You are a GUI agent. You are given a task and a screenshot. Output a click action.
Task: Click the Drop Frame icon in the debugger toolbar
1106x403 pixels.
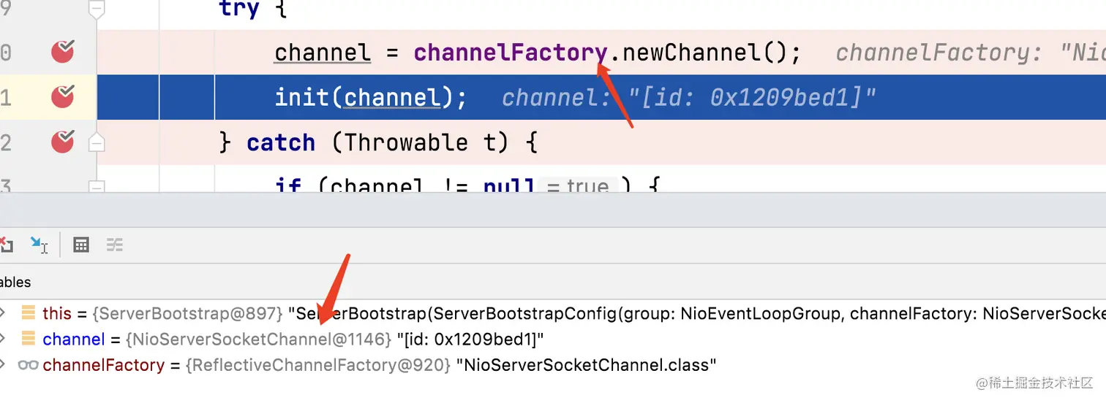pyautogui.click(x=6, y=245)
